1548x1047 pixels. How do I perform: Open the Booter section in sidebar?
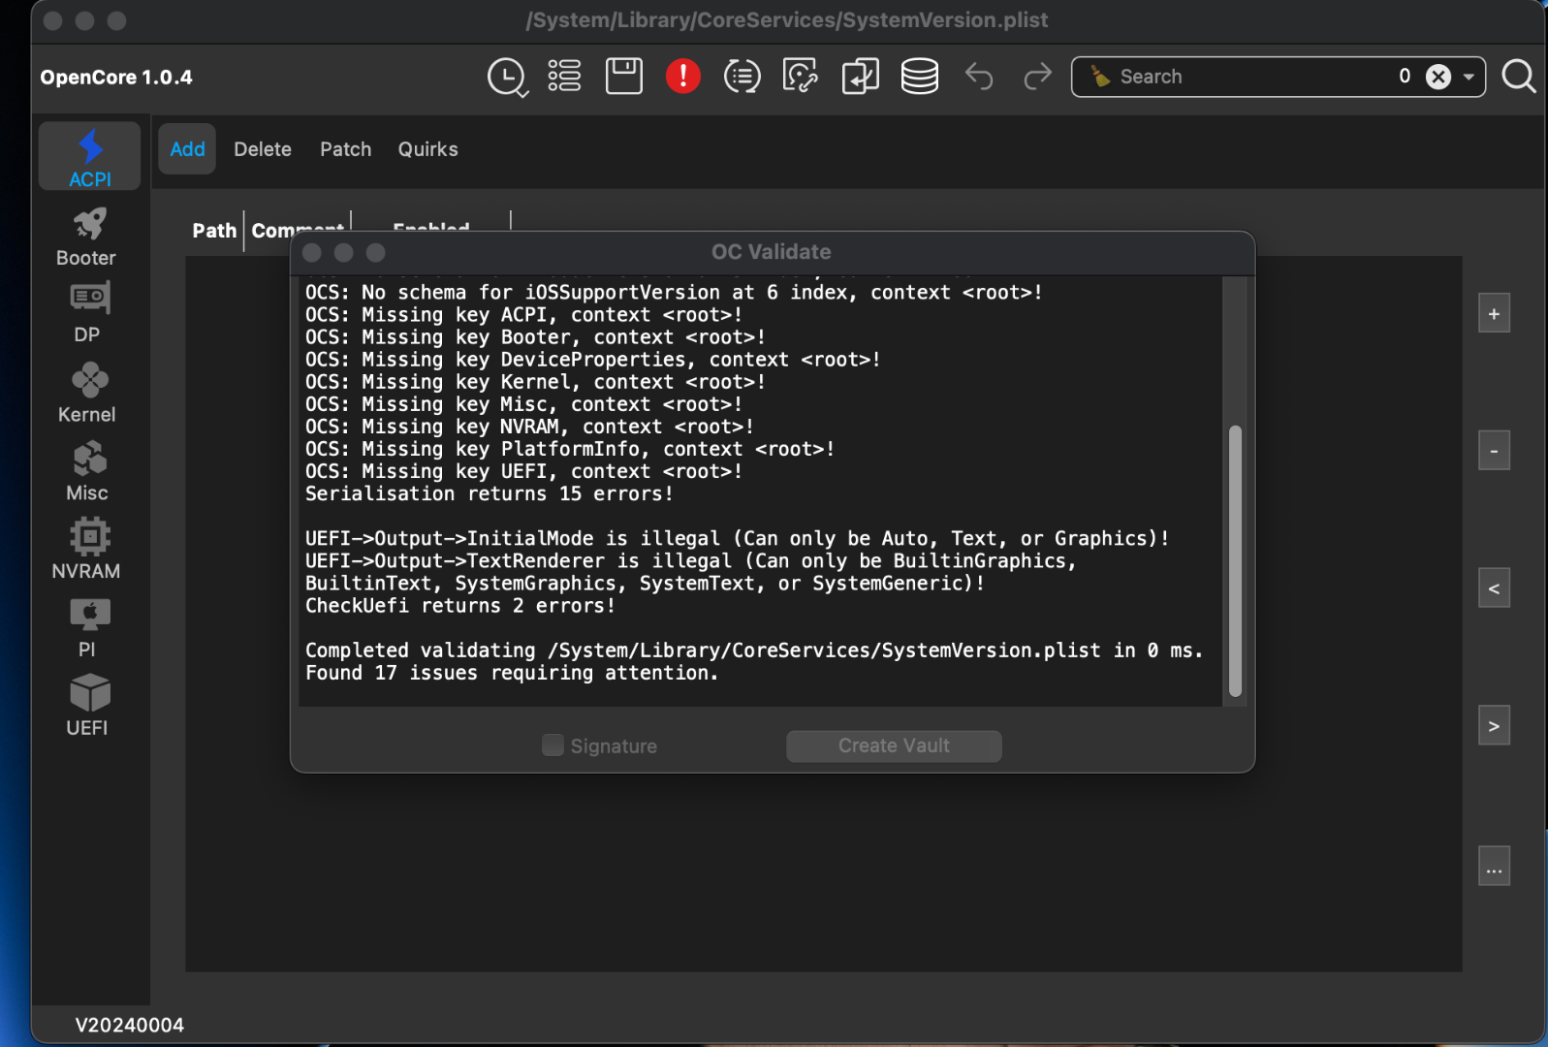[86, 238]
